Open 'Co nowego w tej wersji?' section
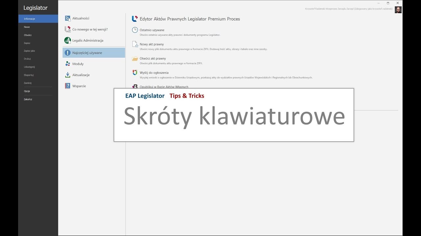Screen dimensions: 421x236 (x=94, y=29)
